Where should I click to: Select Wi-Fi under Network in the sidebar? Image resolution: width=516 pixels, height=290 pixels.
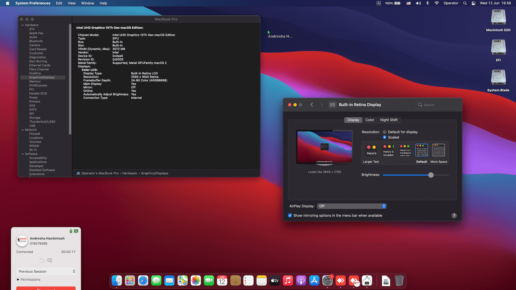tap(33, 150)
